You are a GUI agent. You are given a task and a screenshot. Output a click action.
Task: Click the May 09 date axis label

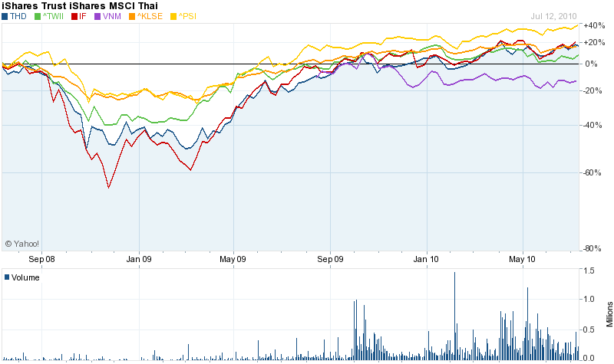tap(233, 259)
